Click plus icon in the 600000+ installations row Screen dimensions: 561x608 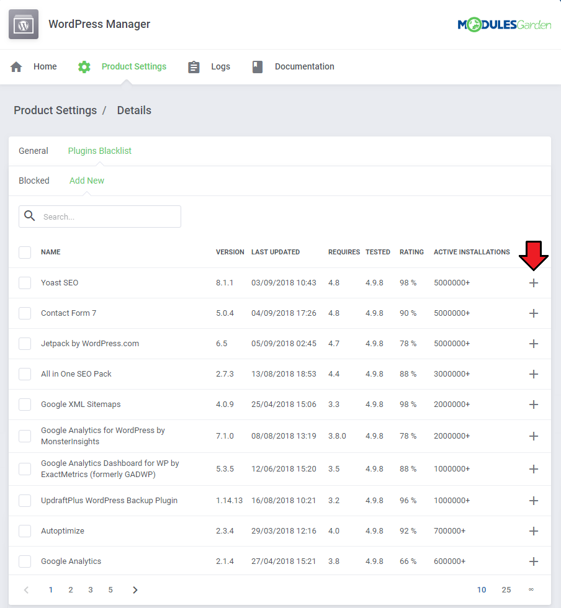point(534,561)
